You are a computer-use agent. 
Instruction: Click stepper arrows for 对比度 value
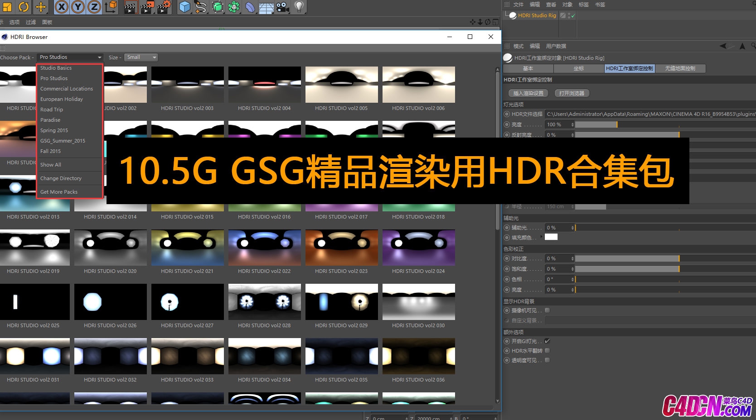click(572, 258)
